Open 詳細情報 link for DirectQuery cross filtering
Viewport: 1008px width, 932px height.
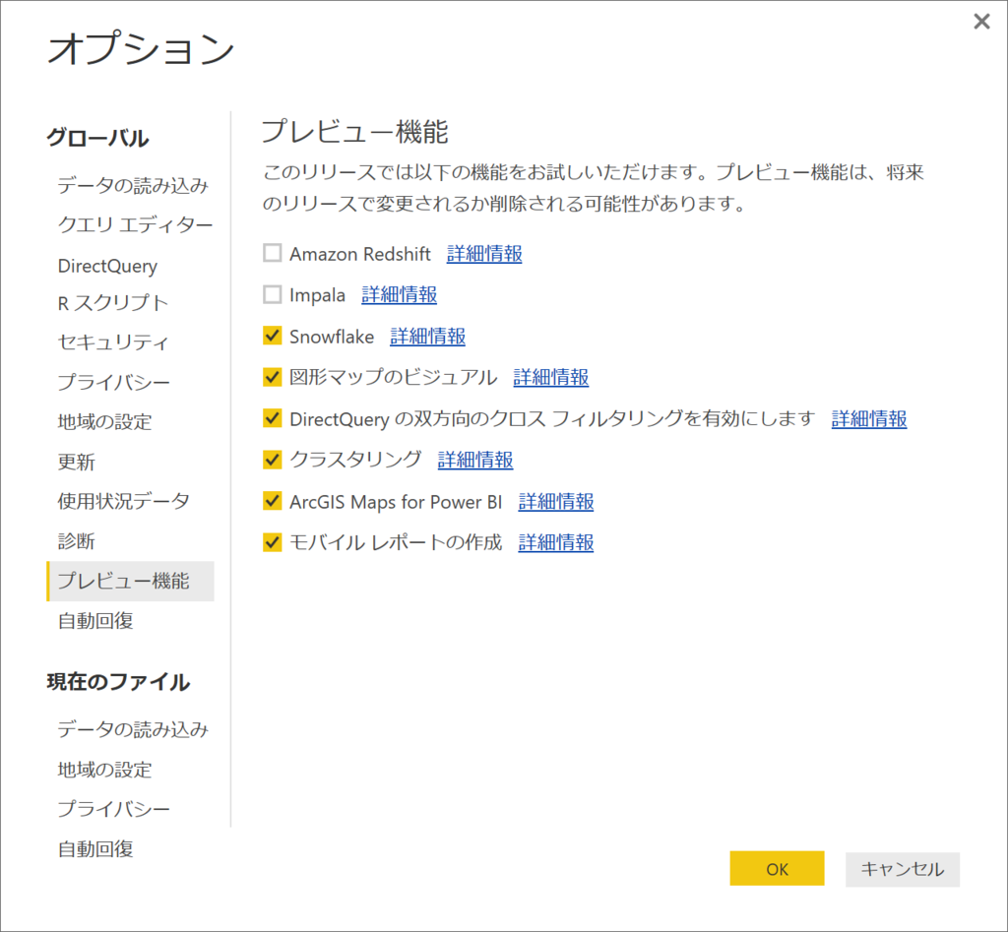coord(869,419)
